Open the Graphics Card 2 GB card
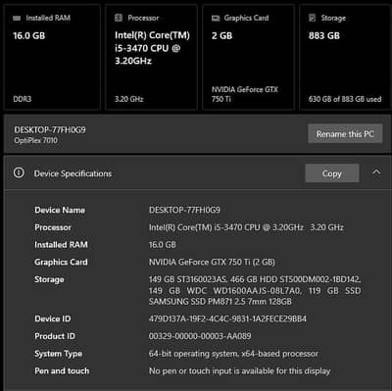Image resolution: width=392 pixels, height=391 pixels. tap(248, 57)
